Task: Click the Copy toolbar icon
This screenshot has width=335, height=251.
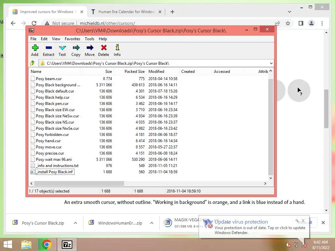Action: pos(76,50)
